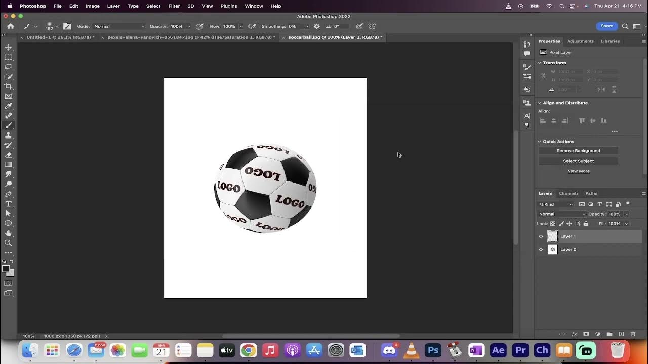Toggle lock transparent pixels
Screen dimensions: 648x364
[553, 224]
